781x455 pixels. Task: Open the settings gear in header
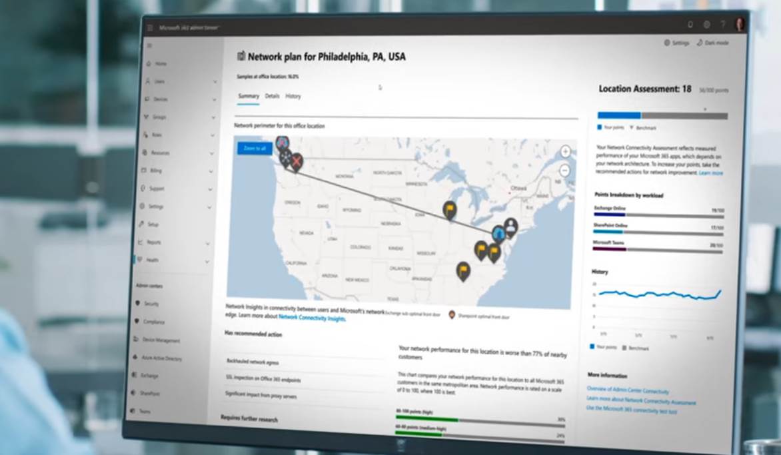[706, 25]
